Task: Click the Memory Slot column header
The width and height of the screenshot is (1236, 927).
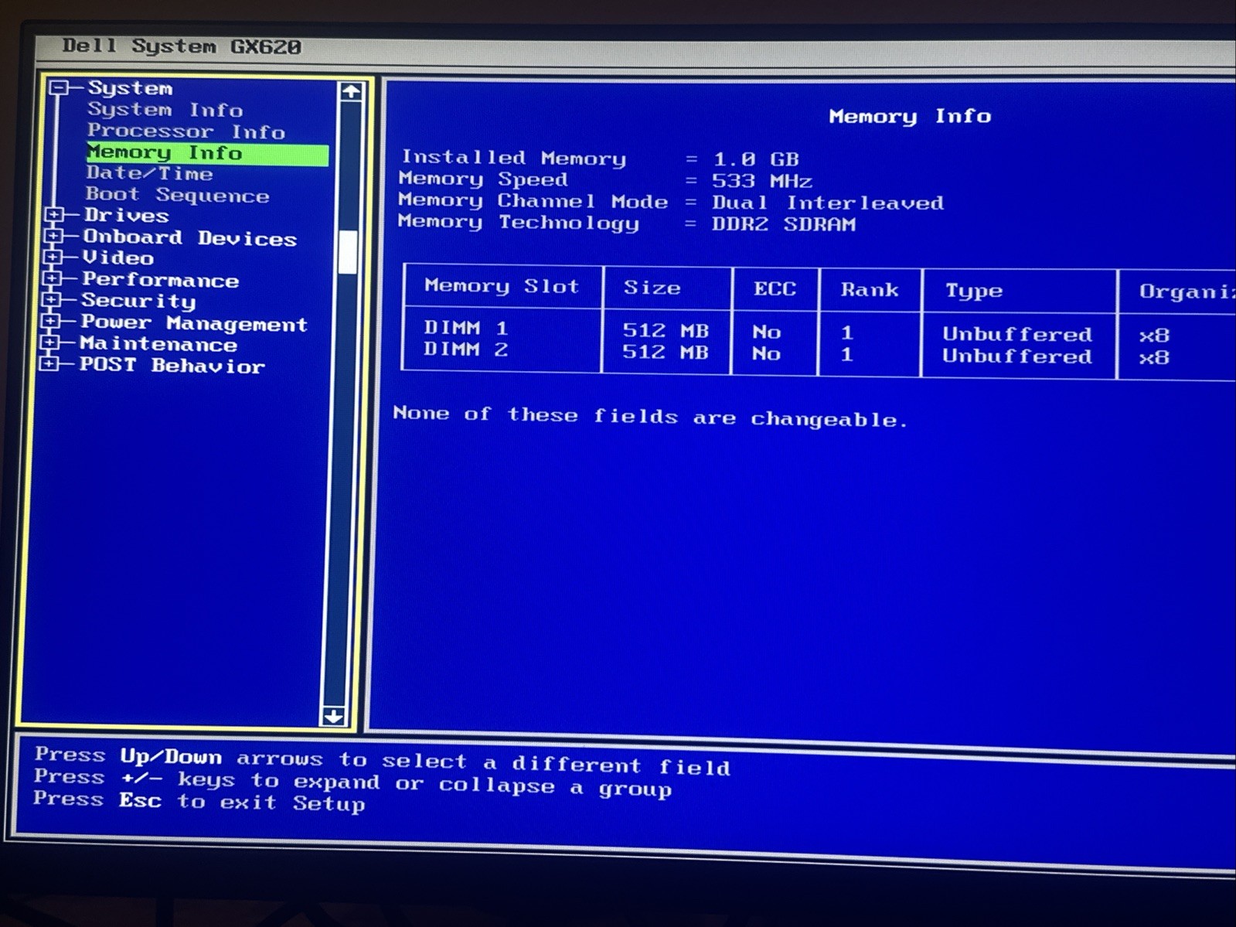Action: [x=502, y=286]
